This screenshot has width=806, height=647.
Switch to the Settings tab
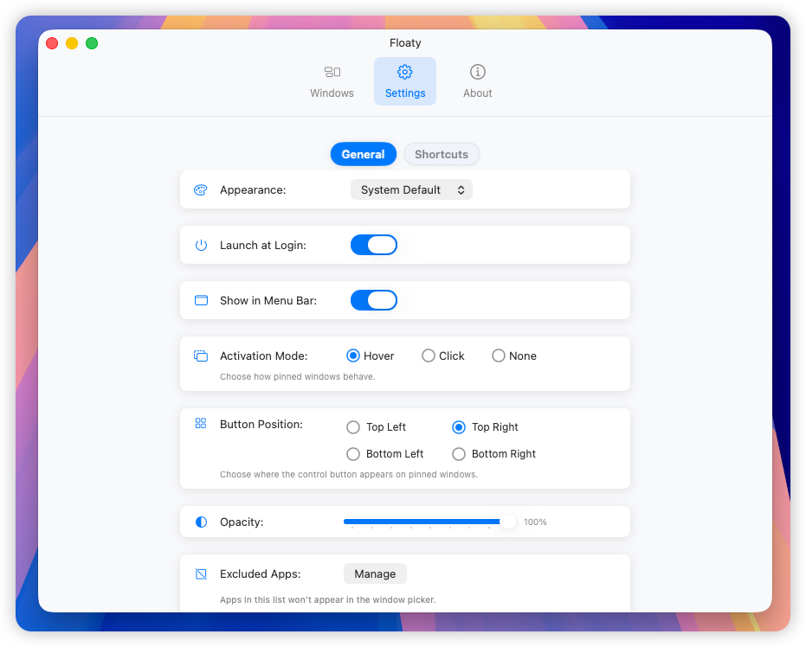pos(405,81)
